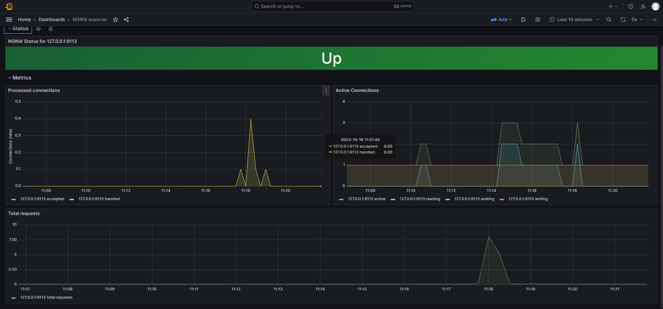
Task: Go to Dashboards breadcrumb
Action: click(x=52, y=20)
